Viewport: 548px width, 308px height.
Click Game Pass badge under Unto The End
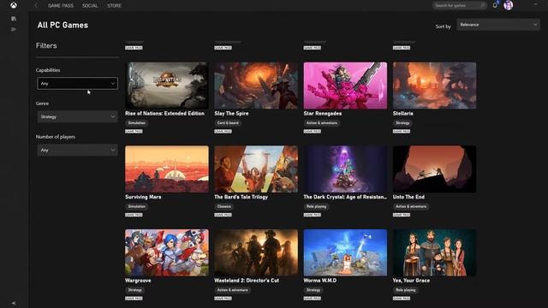coord(402,215)
